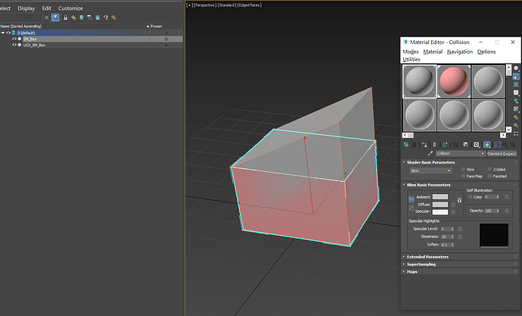Click Show Shaded Material in Viewport icon
The image size is (522, 316).
(486, 143)
